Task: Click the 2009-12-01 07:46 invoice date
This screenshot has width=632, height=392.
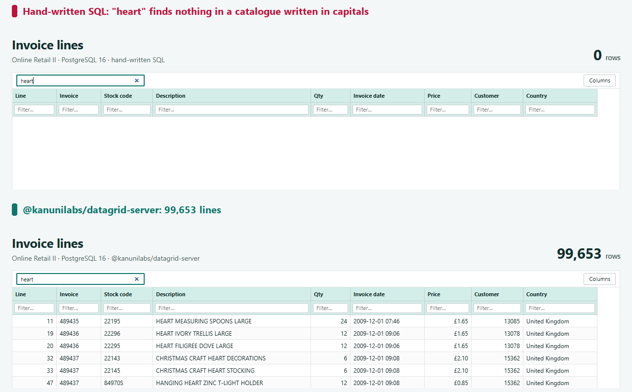Action: pos(388,321)
